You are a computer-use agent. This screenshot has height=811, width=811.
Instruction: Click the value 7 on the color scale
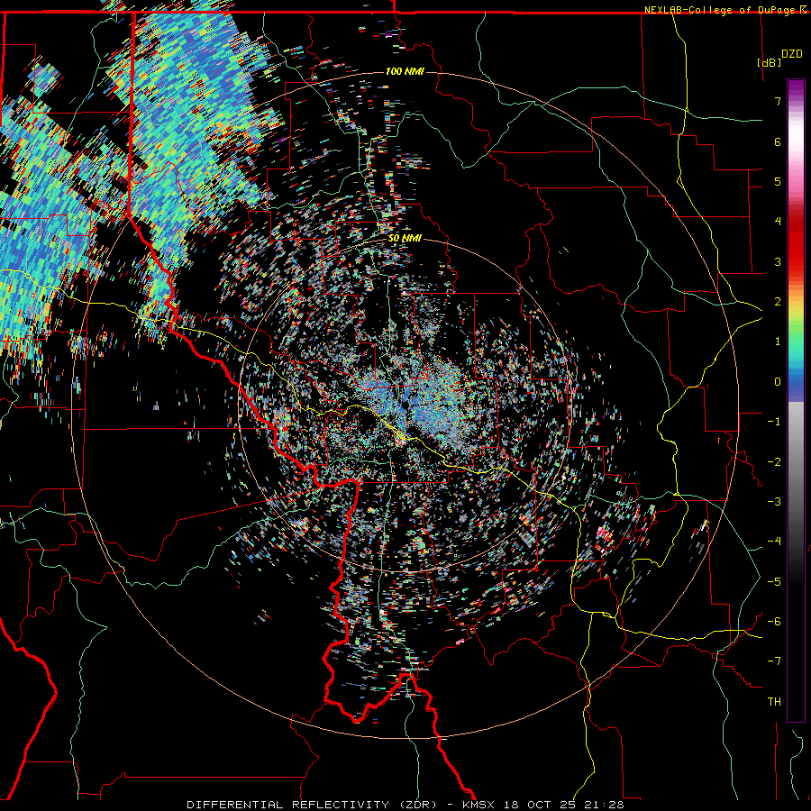[x=778, y=101]
